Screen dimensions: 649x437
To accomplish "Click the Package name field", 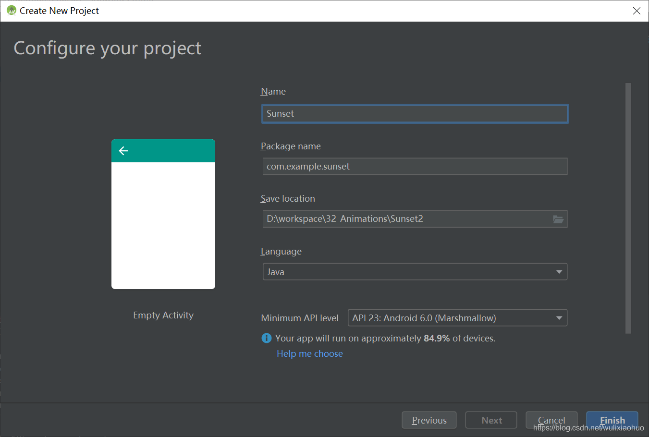I will [x=415, y=166].
